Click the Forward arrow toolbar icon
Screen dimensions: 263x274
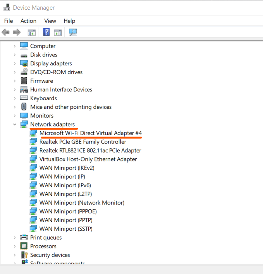coord(17,33)
